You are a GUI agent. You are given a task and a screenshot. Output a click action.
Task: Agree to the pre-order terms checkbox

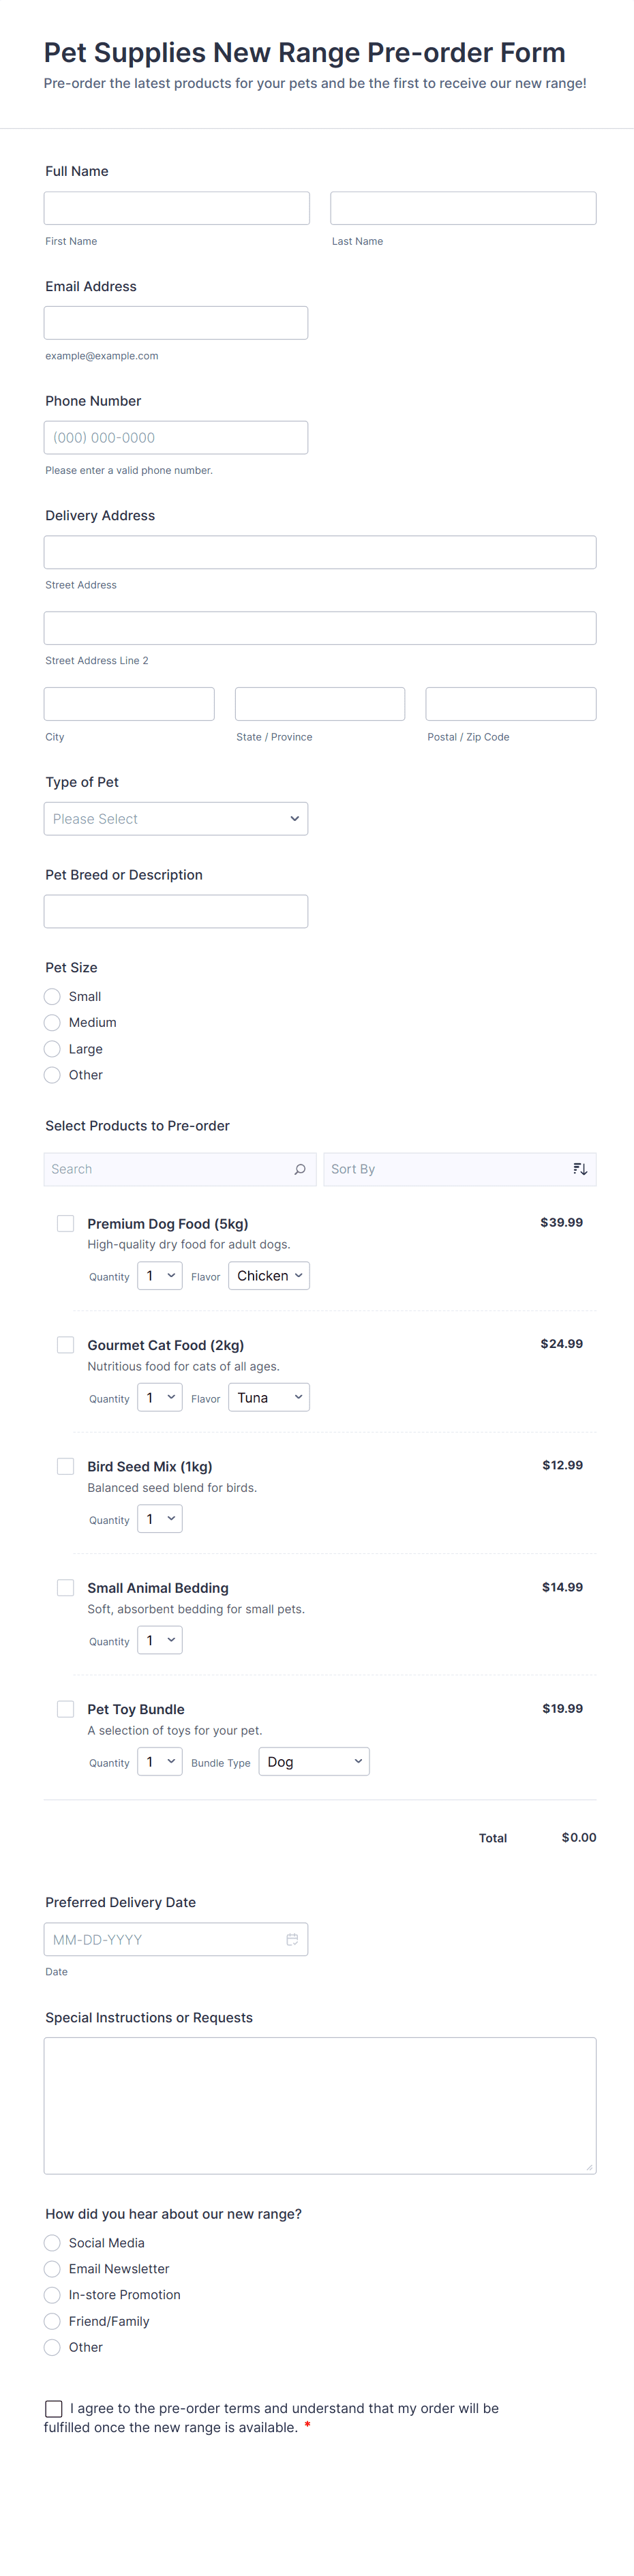pyautogui.click(x=54, y=2408)
